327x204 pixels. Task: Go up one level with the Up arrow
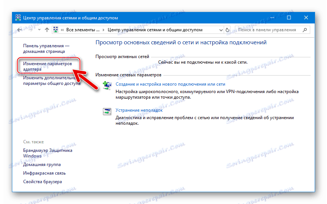point(47,30)
